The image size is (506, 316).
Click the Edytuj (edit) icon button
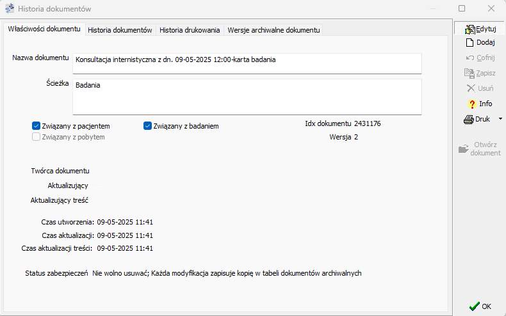(469, 29)
